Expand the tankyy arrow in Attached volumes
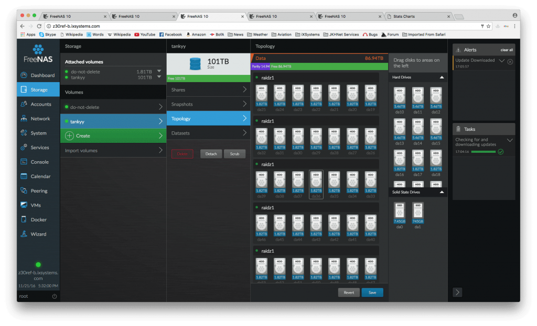537x326 pixels. point(159,77)
